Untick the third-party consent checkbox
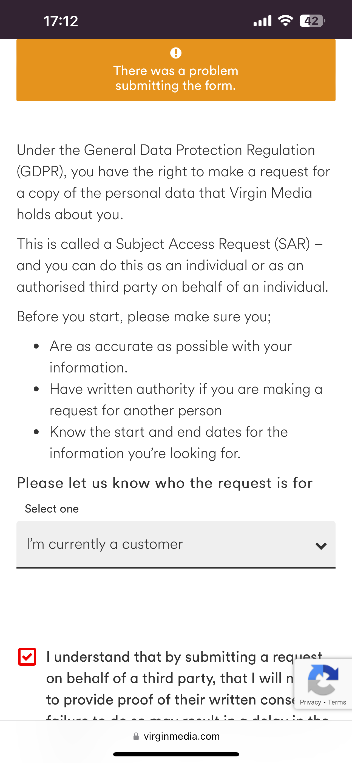The width and height of the screenshot is (352, 763). click(27, 657)
